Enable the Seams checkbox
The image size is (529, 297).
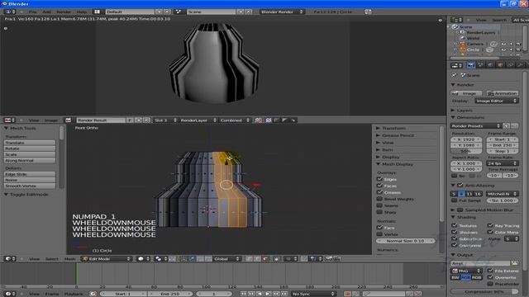(379, 205)
